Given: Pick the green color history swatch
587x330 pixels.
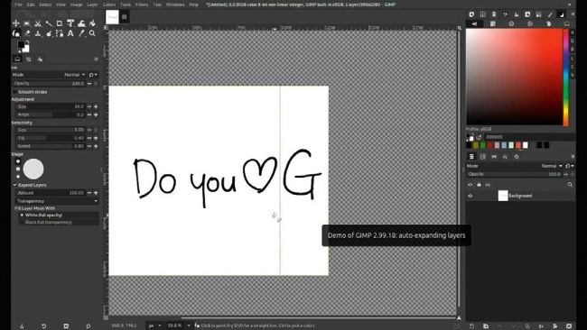Looking at the screenshot, I should point(483,145).
